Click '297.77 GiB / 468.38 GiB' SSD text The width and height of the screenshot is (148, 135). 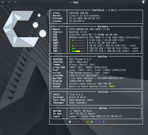coord(105,51)
